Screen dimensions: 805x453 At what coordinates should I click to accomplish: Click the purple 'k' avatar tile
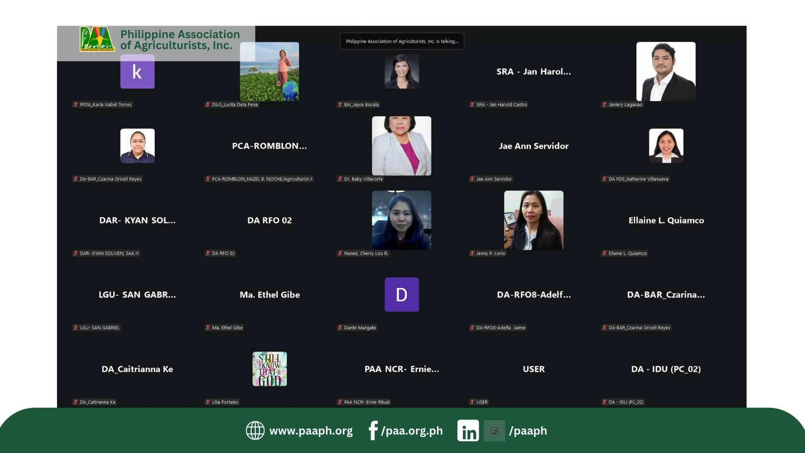click(x=137, y=72)
